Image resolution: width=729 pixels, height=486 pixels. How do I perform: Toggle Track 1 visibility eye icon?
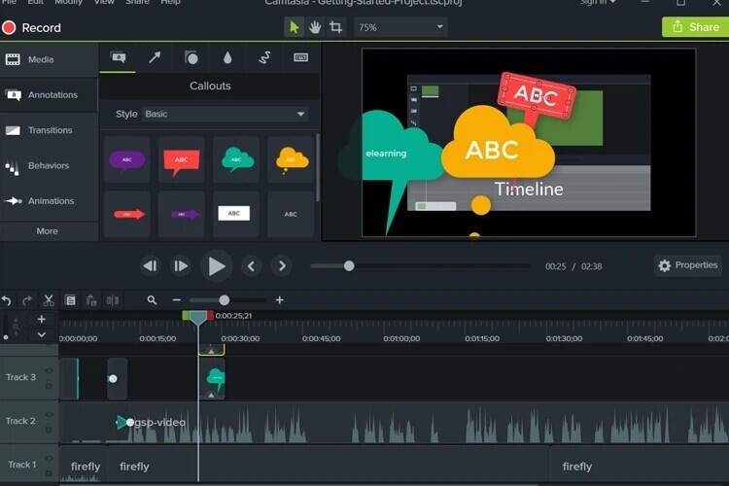(x=49, y=459)
